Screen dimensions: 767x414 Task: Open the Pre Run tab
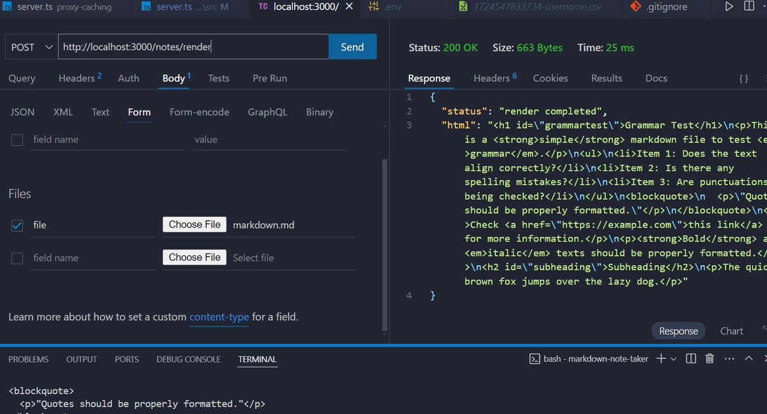(270, 78)
